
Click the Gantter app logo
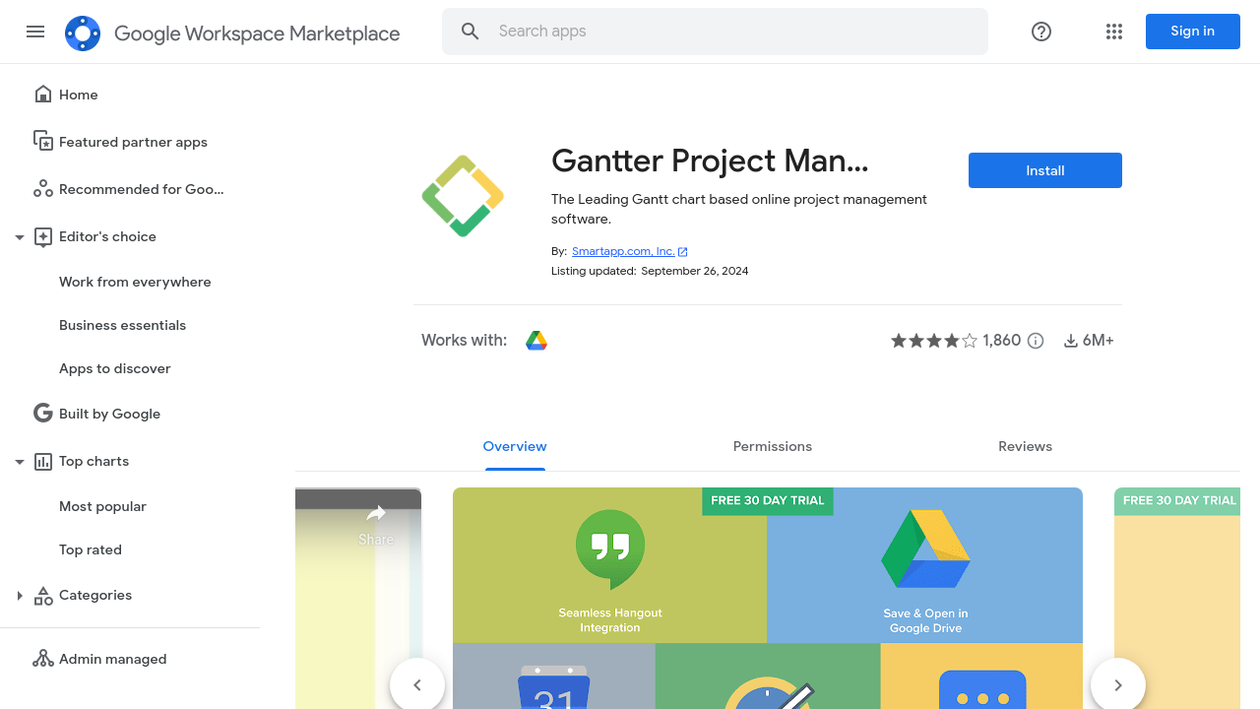click(x=463, y=196)
